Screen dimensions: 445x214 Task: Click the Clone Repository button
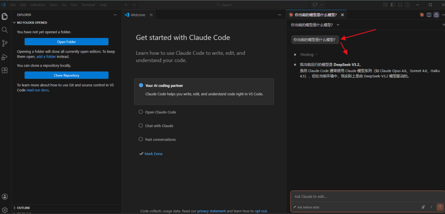(x=66, y=75)
